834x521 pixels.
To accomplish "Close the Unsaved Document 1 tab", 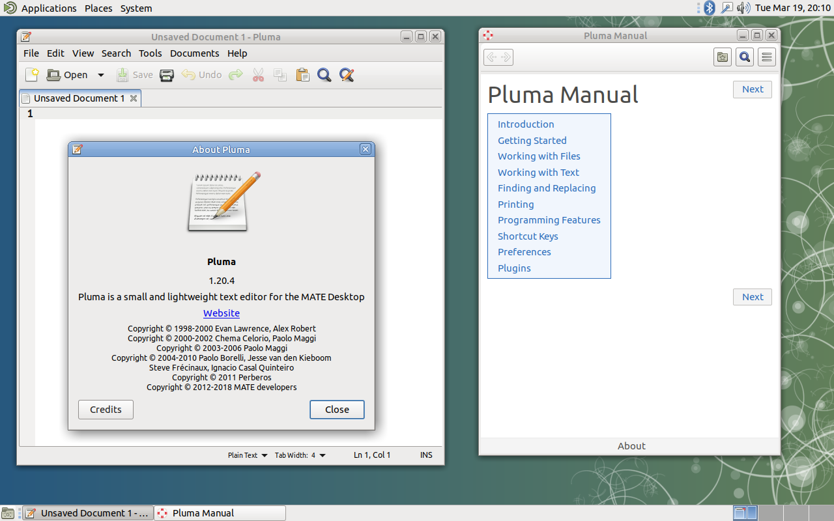I will pyautogui.click(x=134, y=98).
